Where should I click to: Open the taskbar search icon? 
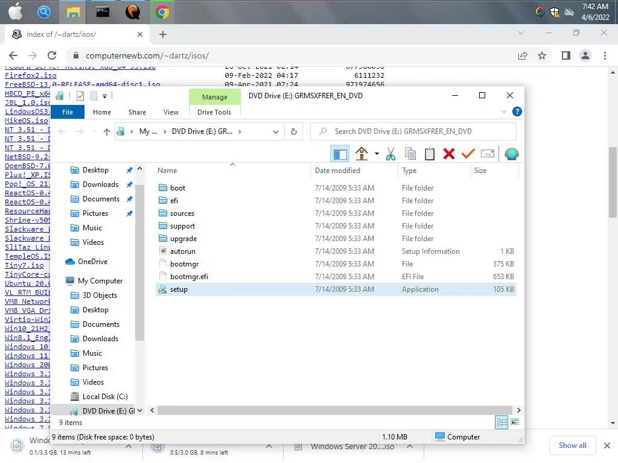coord(43,12)
